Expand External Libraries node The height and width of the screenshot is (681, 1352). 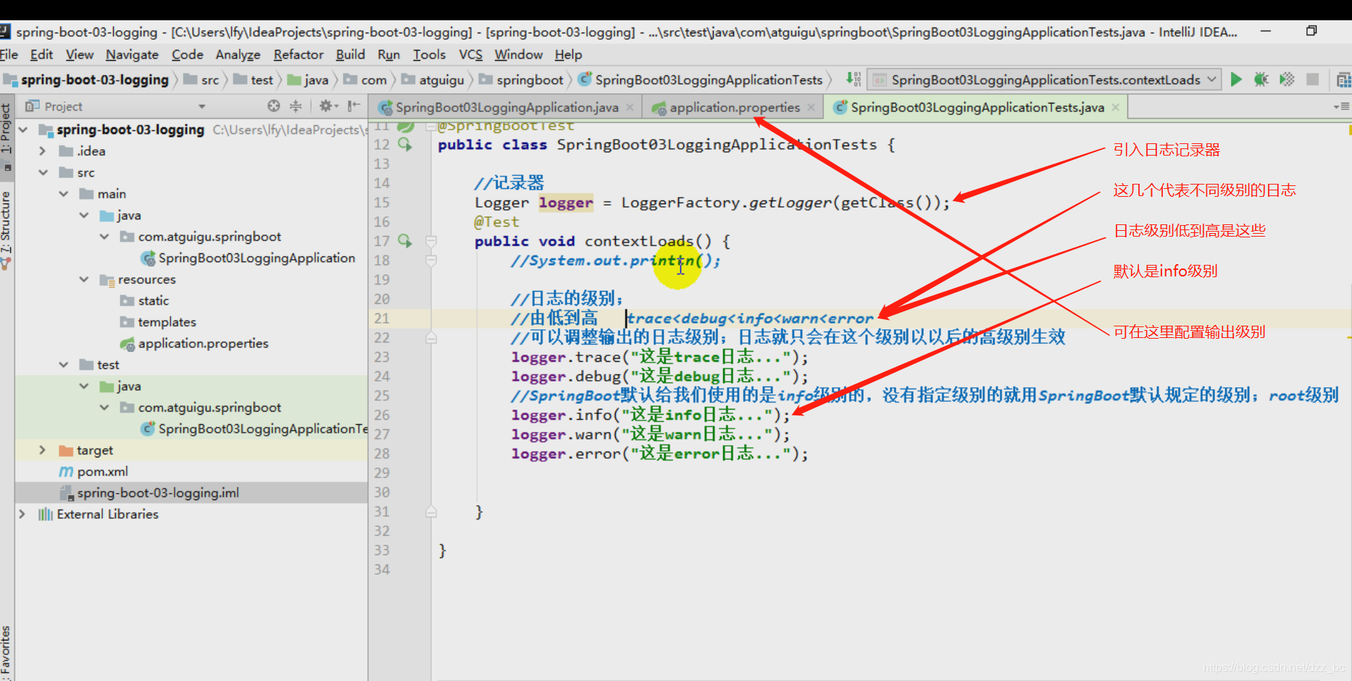click(x=22, y=514)
